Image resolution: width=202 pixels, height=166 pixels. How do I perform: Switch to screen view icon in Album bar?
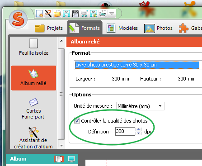[x=71, y=159]
